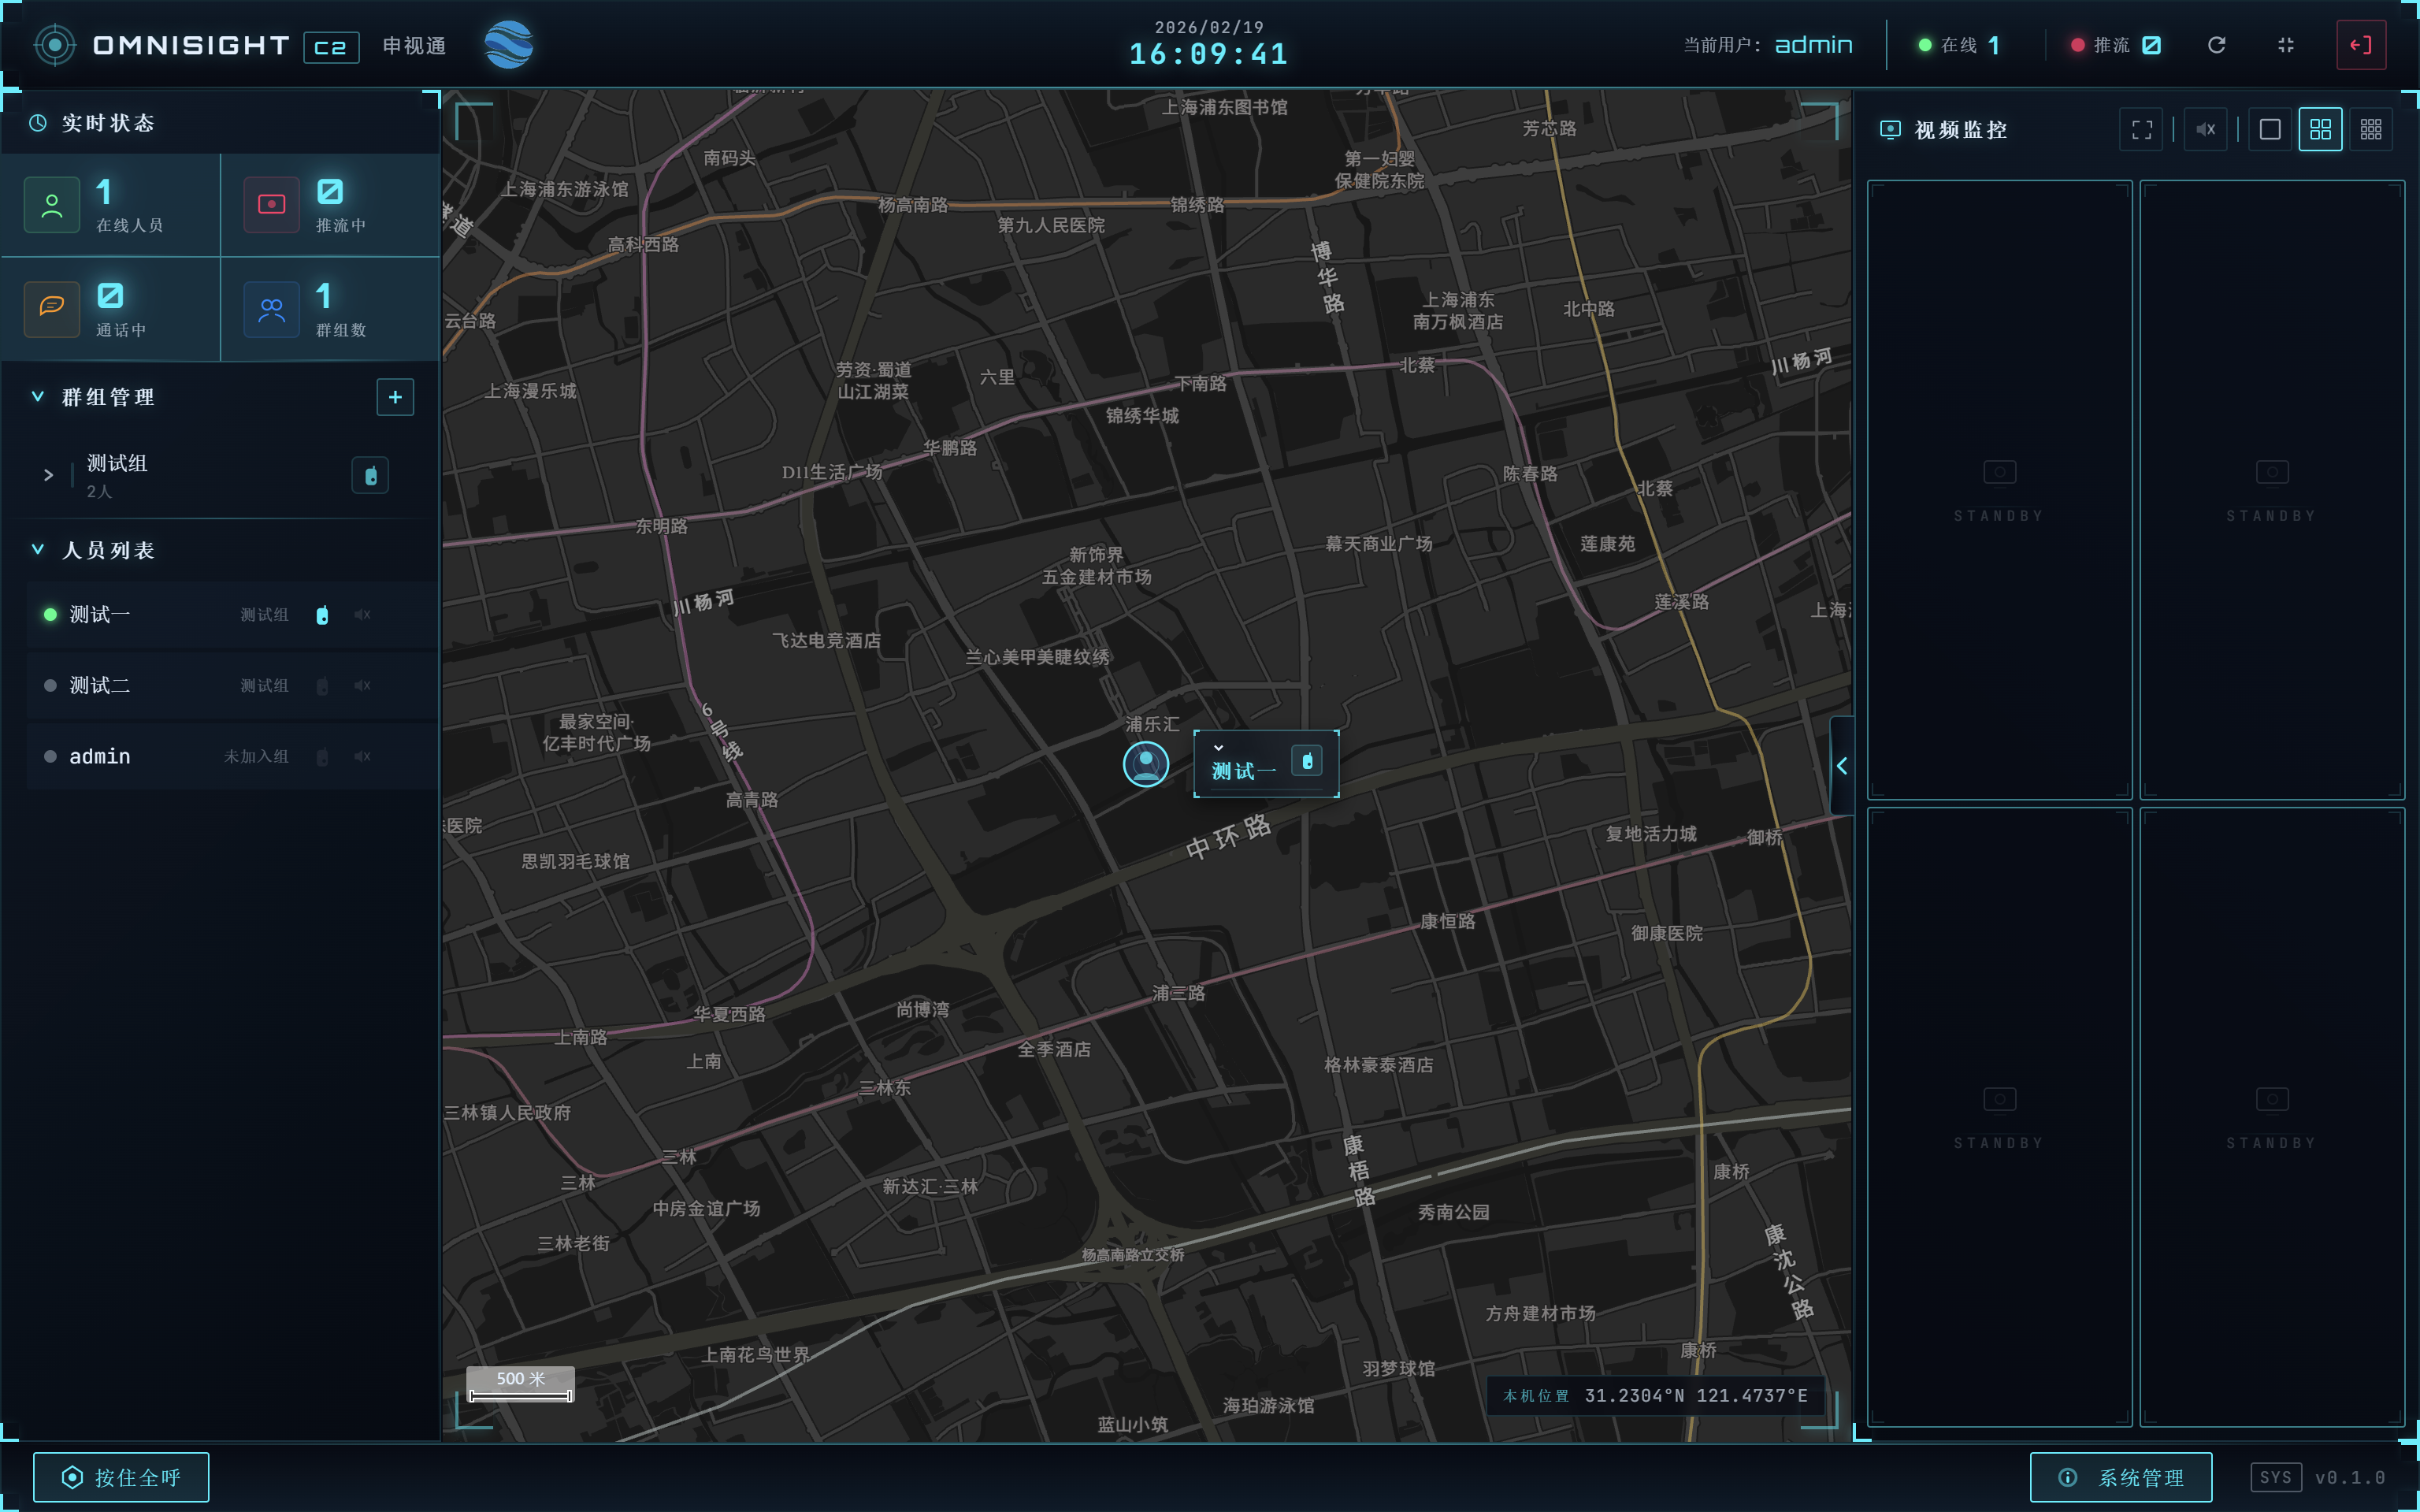Switch to the single-pane video layout
This screenshot has width=2420, height=1512.
tap(2269, 130)
